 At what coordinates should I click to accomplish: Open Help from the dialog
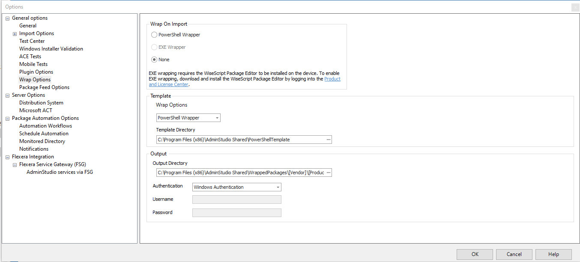pyautogui.click(x=553, y=254)
